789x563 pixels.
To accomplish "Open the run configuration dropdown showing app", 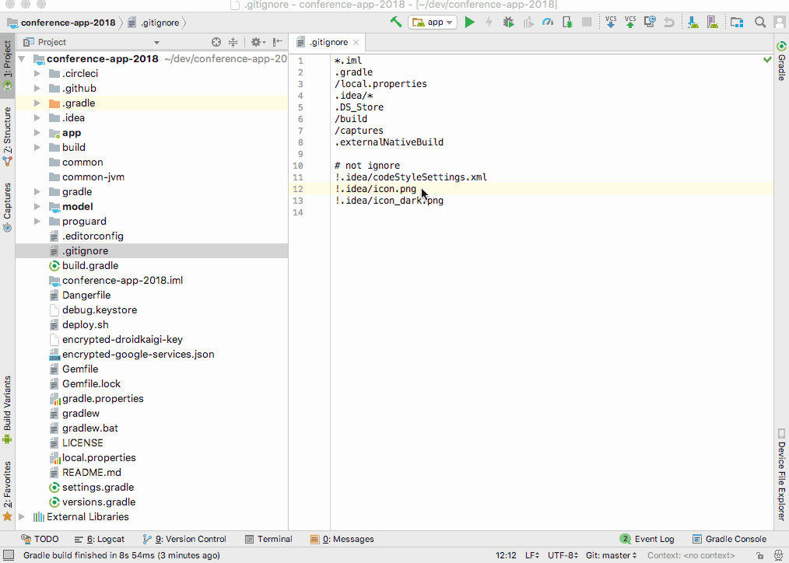I will coord(433,23).
